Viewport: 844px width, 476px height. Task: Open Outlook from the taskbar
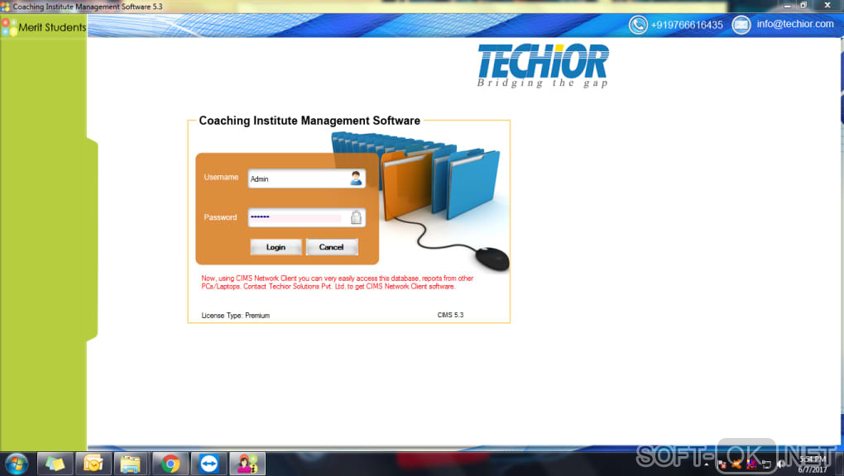click(x=94, y=464)
